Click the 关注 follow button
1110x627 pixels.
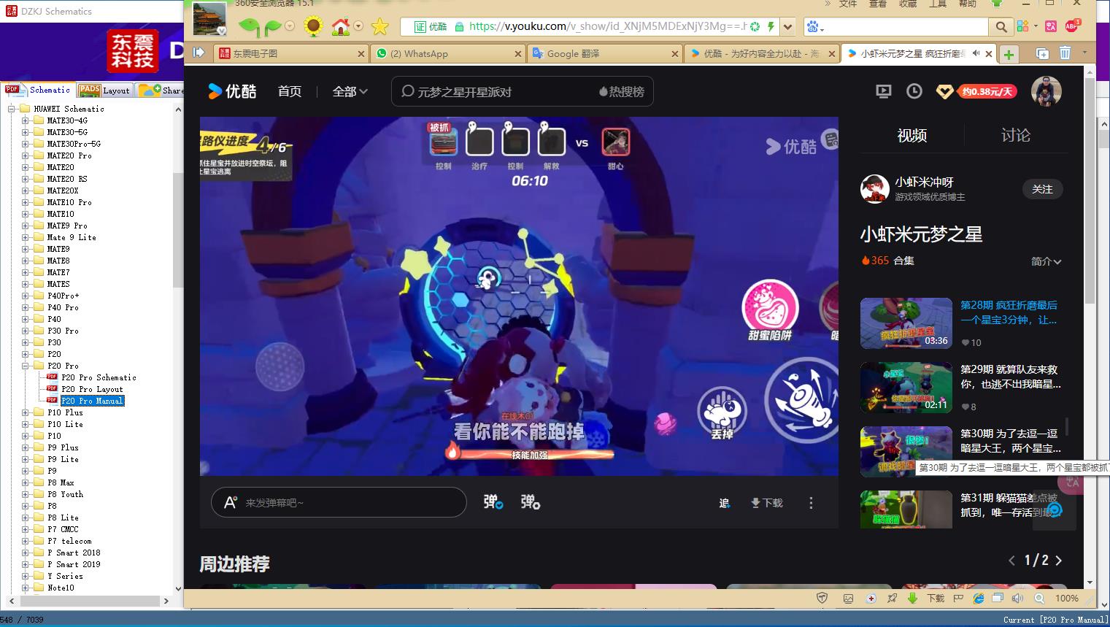click(1042, 189)
